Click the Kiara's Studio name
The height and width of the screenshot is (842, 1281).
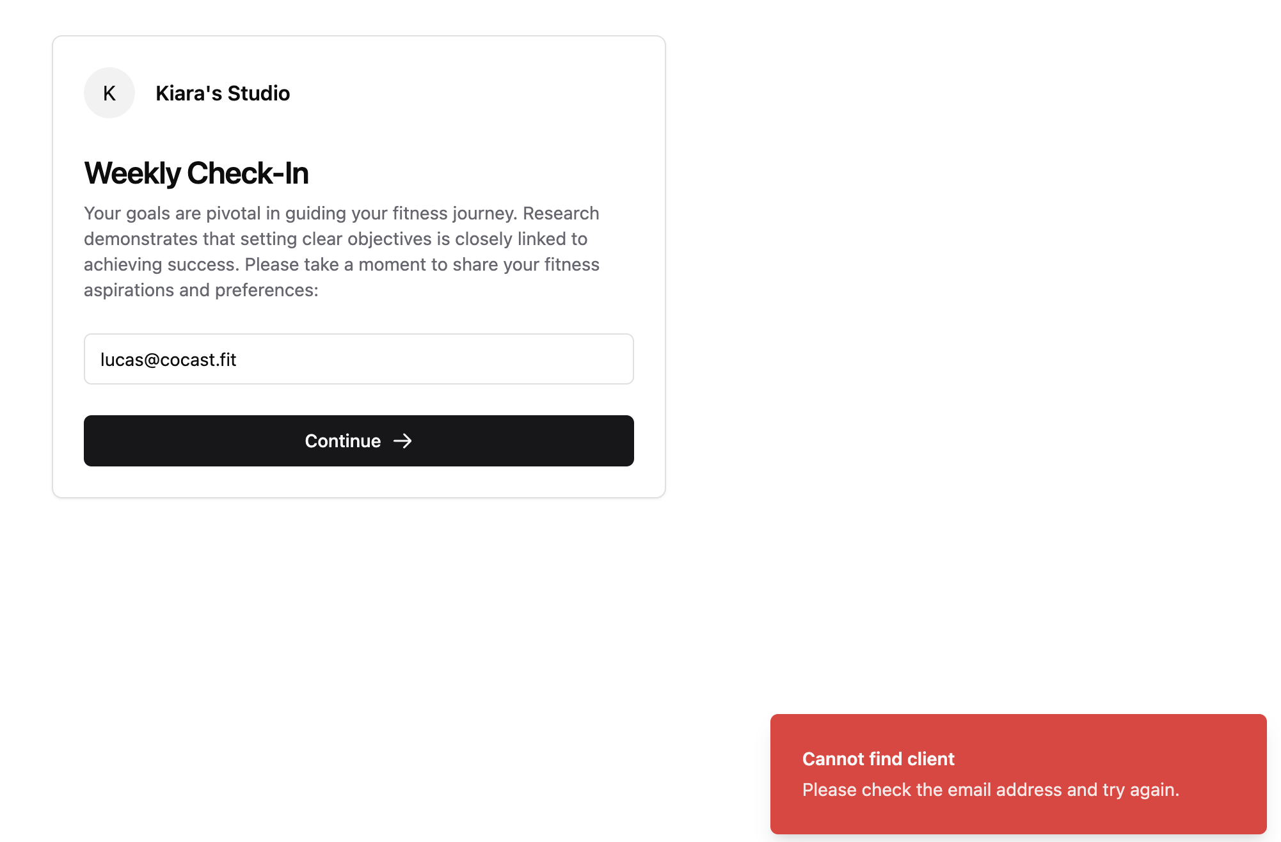pos(223,93)
